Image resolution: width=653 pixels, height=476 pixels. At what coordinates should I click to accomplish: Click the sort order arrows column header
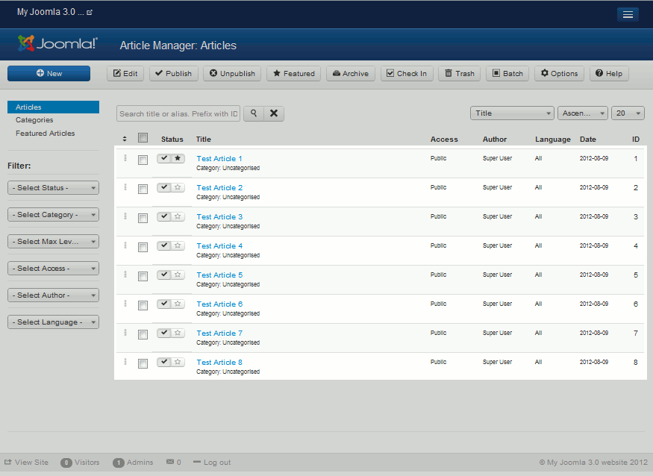pyautogui.click(x=125, y=139)
